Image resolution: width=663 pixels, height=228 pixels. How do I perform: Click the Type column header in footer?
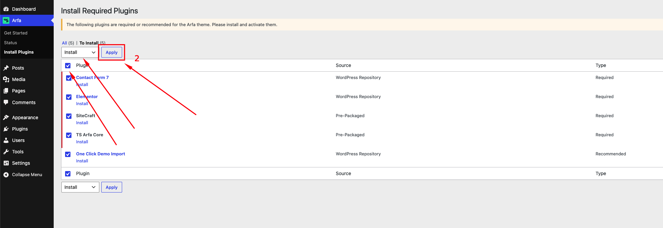tap(601, 173)
